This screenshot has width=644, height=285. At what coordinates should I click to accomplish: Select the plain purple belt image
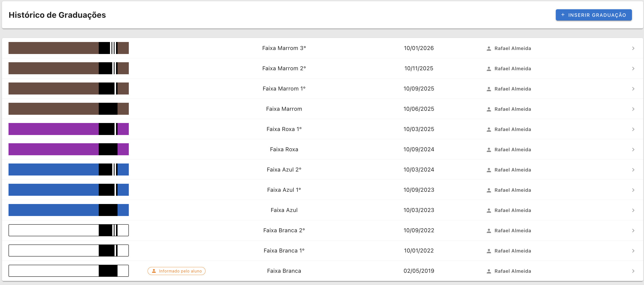pyautogui.click(x=68, y=149)
